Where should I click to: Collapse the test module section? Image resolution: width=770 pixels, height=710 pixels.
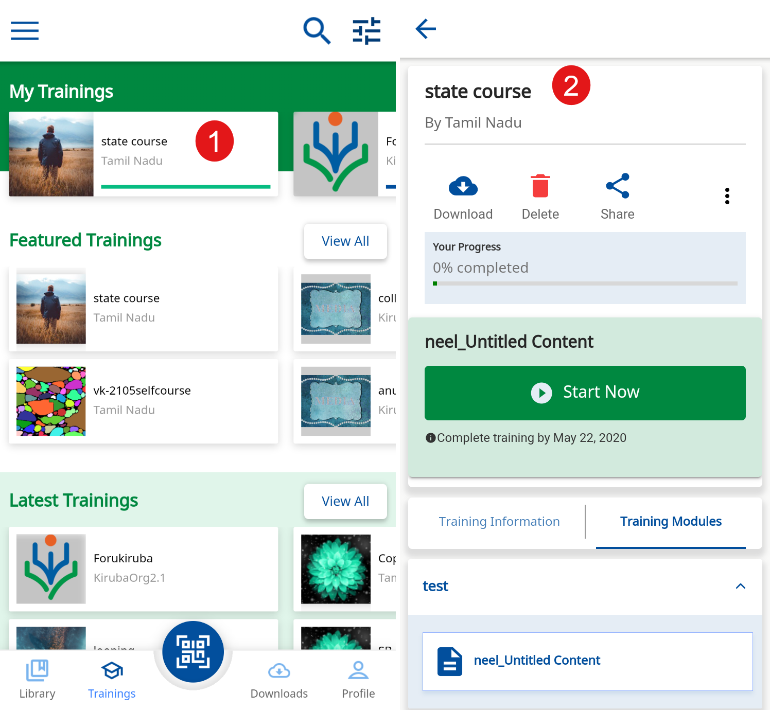(x=740, y=586)
